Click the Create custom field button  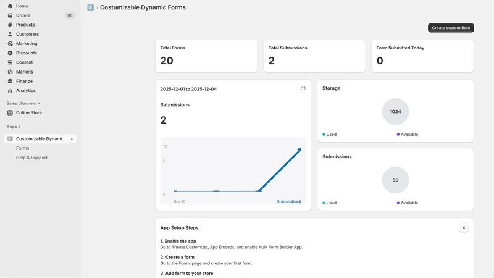pos(451,28)
